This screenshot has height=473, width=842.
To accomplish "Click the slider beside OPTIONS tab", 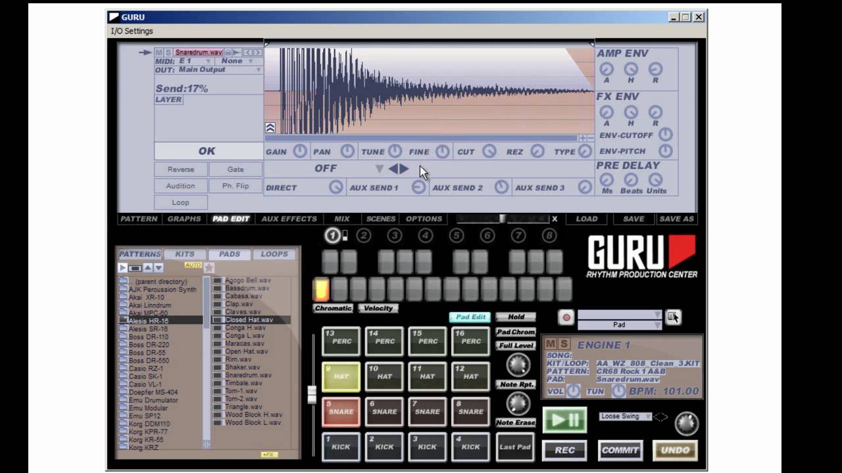I will [x=503, y=219].
